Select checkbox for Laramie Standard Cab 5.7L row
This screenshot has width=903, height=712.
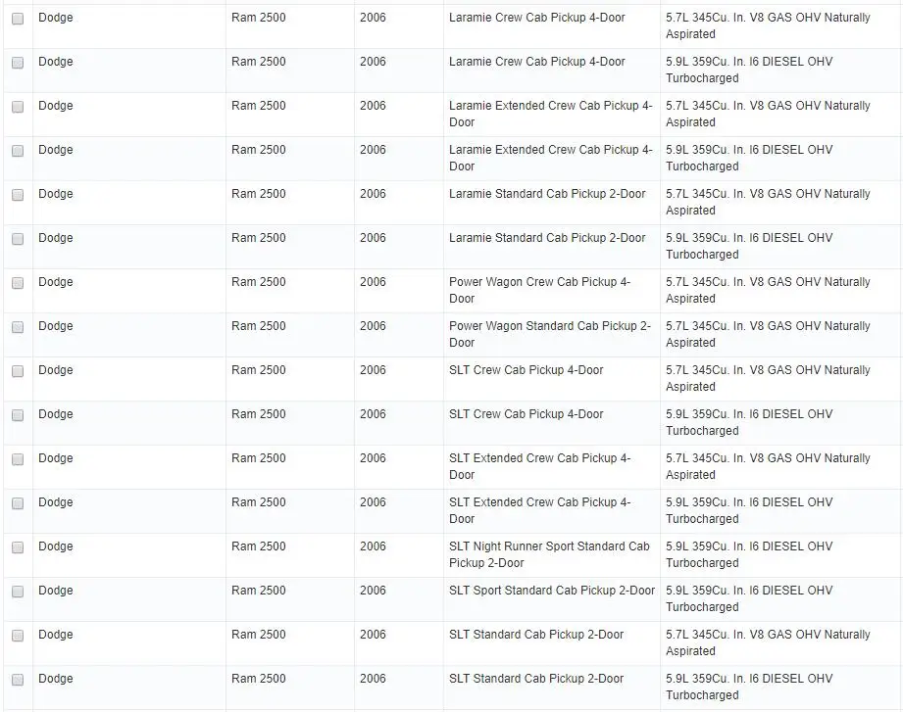(18, 194)
